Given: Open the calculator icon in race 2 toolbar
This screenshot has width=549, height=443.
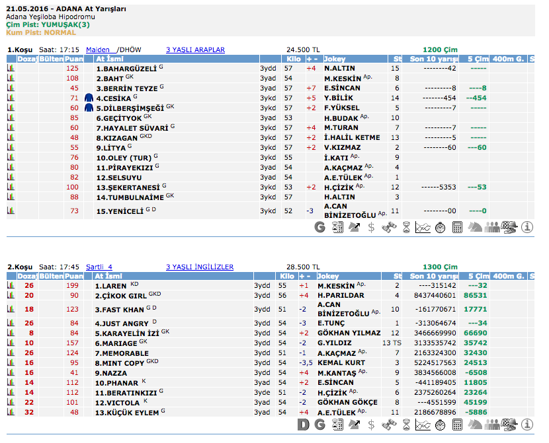Looking at the screenshot, I should (x=457, y=425).
